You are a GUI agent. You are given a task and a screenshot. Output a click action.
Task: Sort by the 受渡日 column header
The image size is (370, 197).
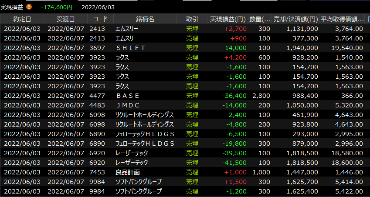coord(65,19)
